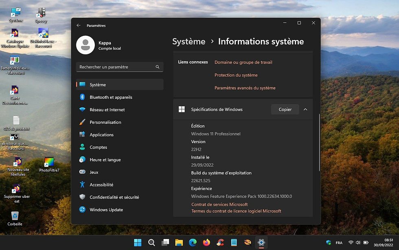Screen dimensions: 399x250
Task: Open Confidentialité et sécurité settings
Action: [120, 197]
